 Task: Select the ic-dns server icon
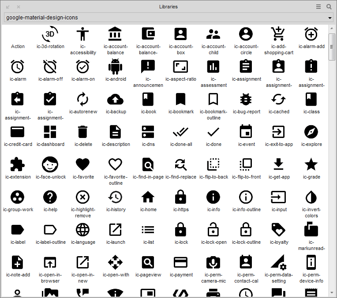coord(148,132)
